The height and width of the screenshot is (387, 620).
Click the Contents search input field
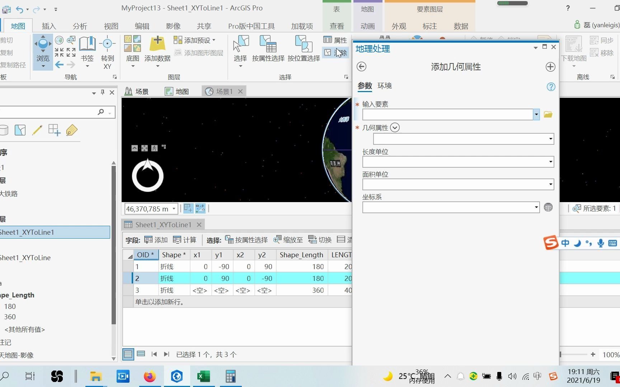pyautogui.click(x=48, y=112)
